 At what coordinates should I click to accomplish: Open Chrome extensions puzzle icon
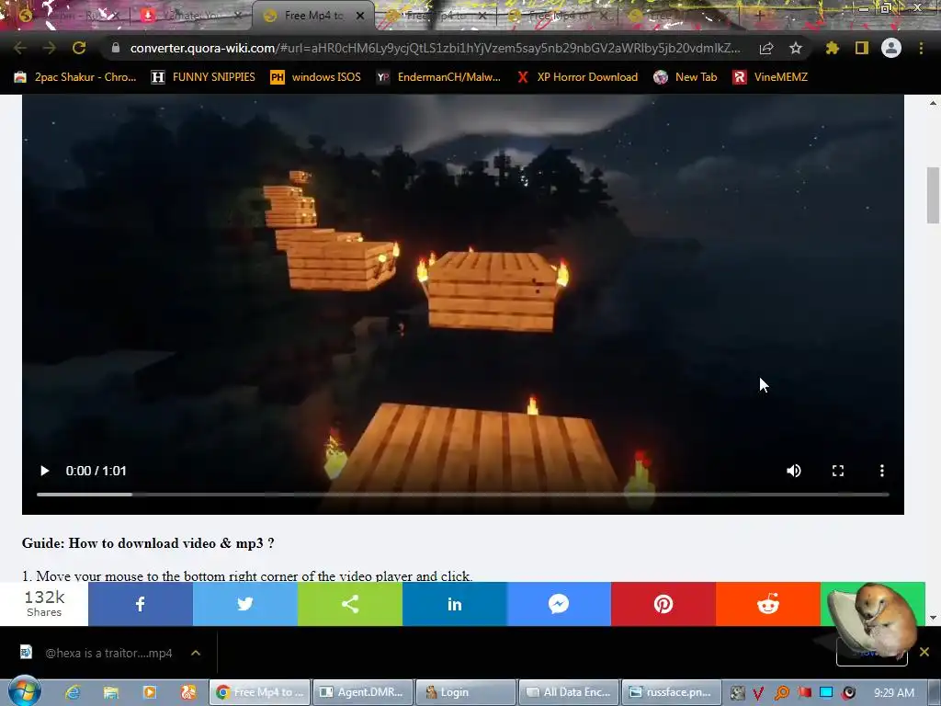point(832,48)
